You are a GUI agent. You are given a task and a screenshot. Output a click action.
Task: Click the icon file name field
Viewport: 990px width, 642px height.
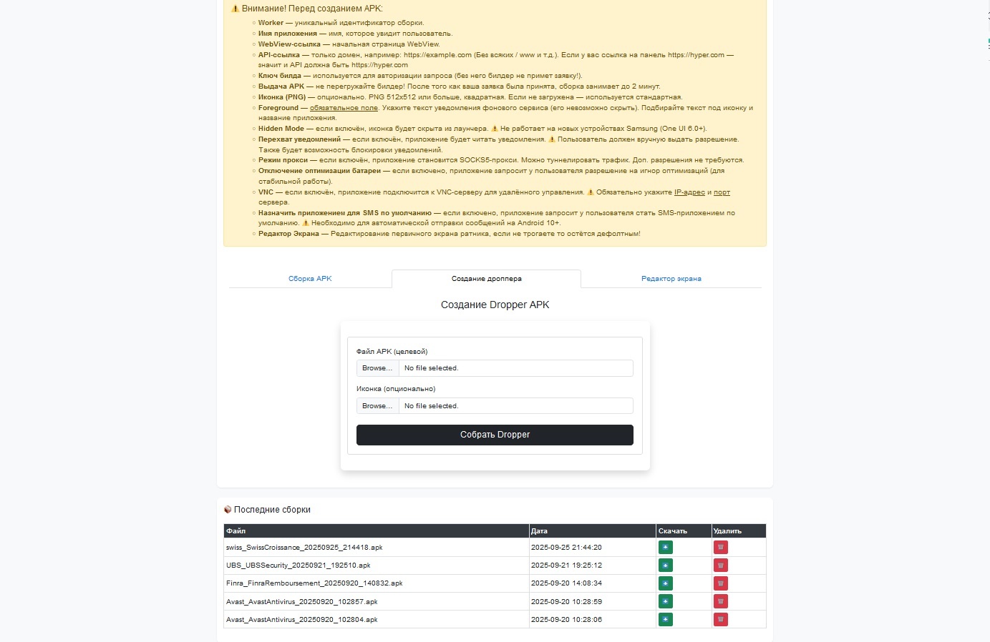click(x=515, y=406)
